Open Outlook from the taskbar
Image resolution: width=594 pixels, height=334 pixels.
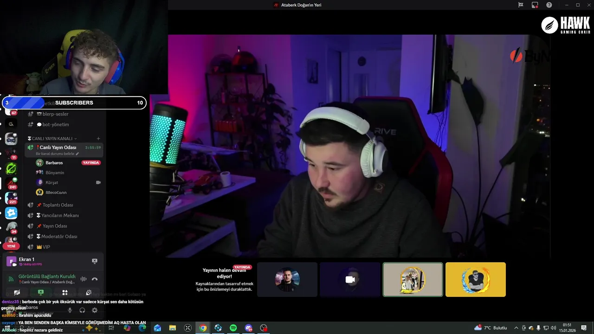tap(157, 328)
